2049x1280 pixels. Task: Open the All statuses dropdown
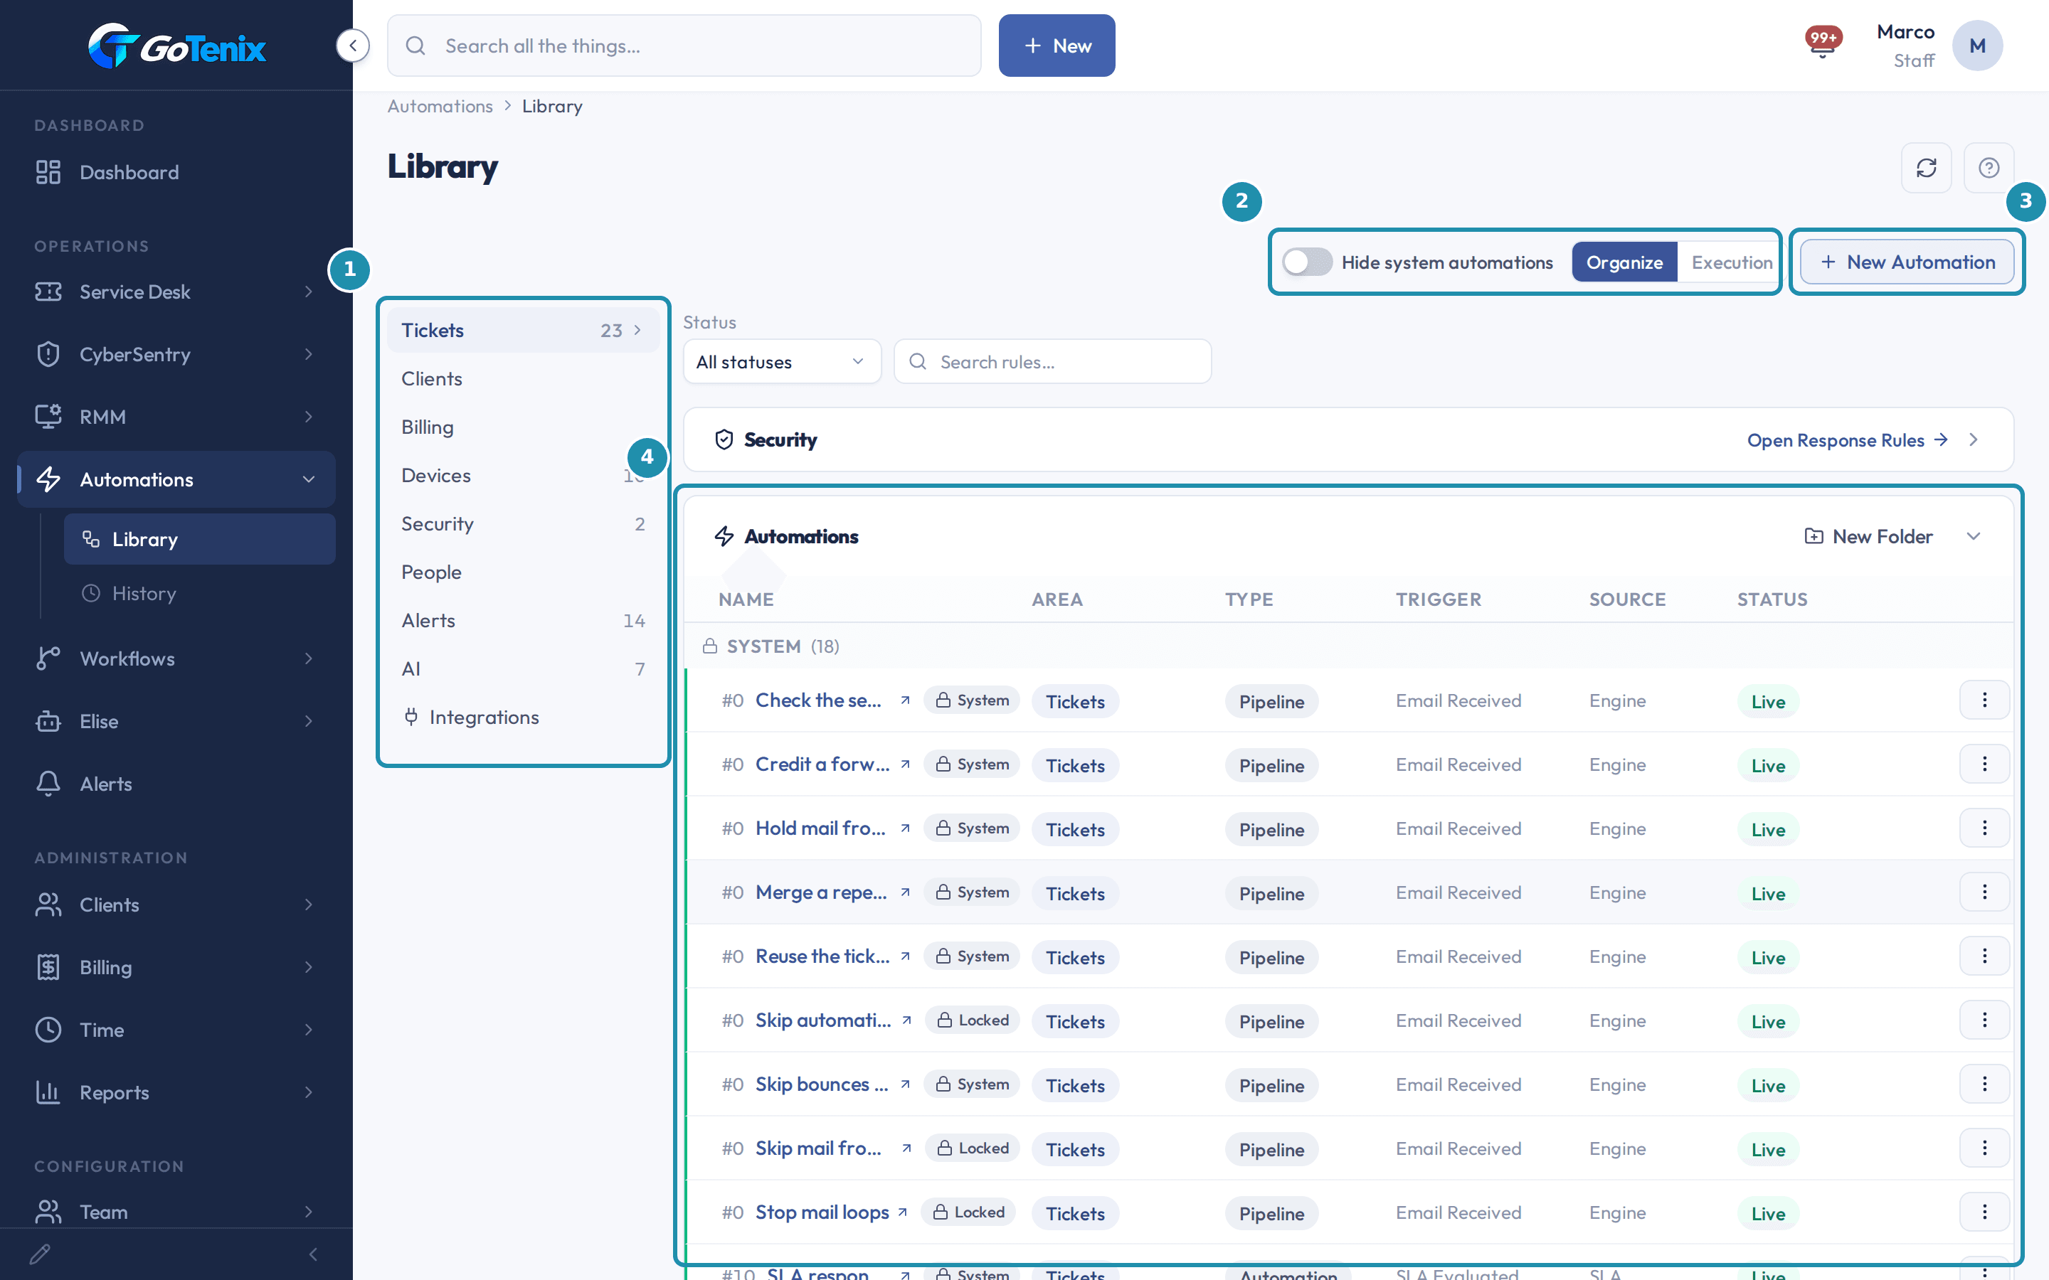pyautogui.click(x=781, y=363)
